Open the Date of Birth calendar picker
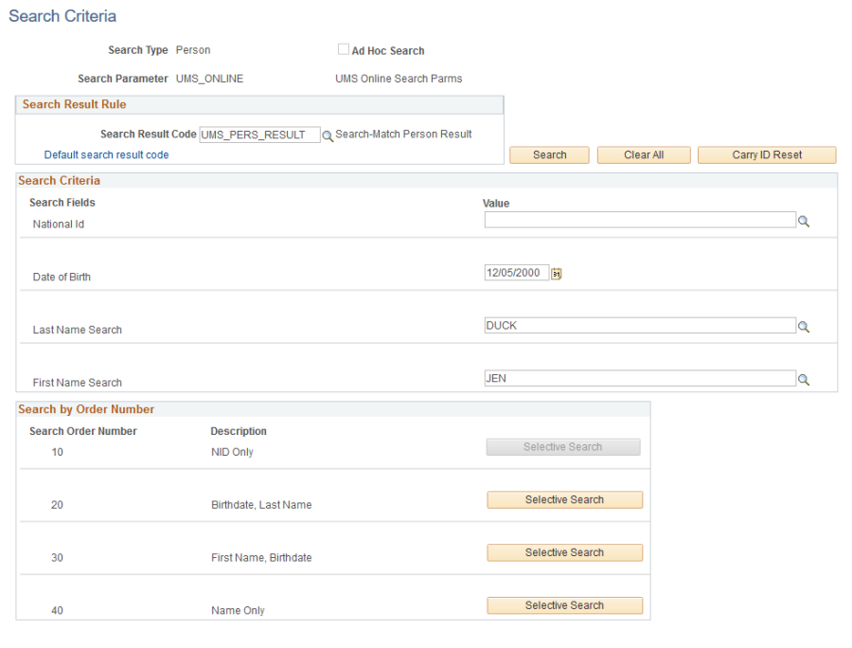 click(557, 274)
